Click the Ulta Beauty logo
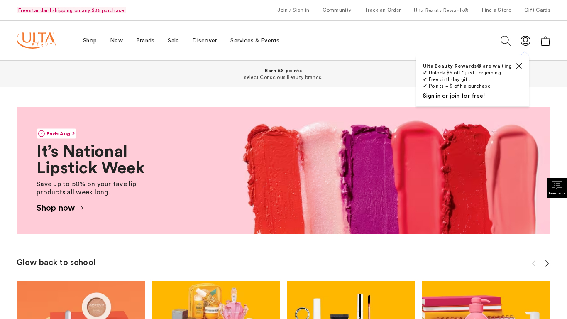The width and height of the screenshot is (567, 319). [36, 40]
